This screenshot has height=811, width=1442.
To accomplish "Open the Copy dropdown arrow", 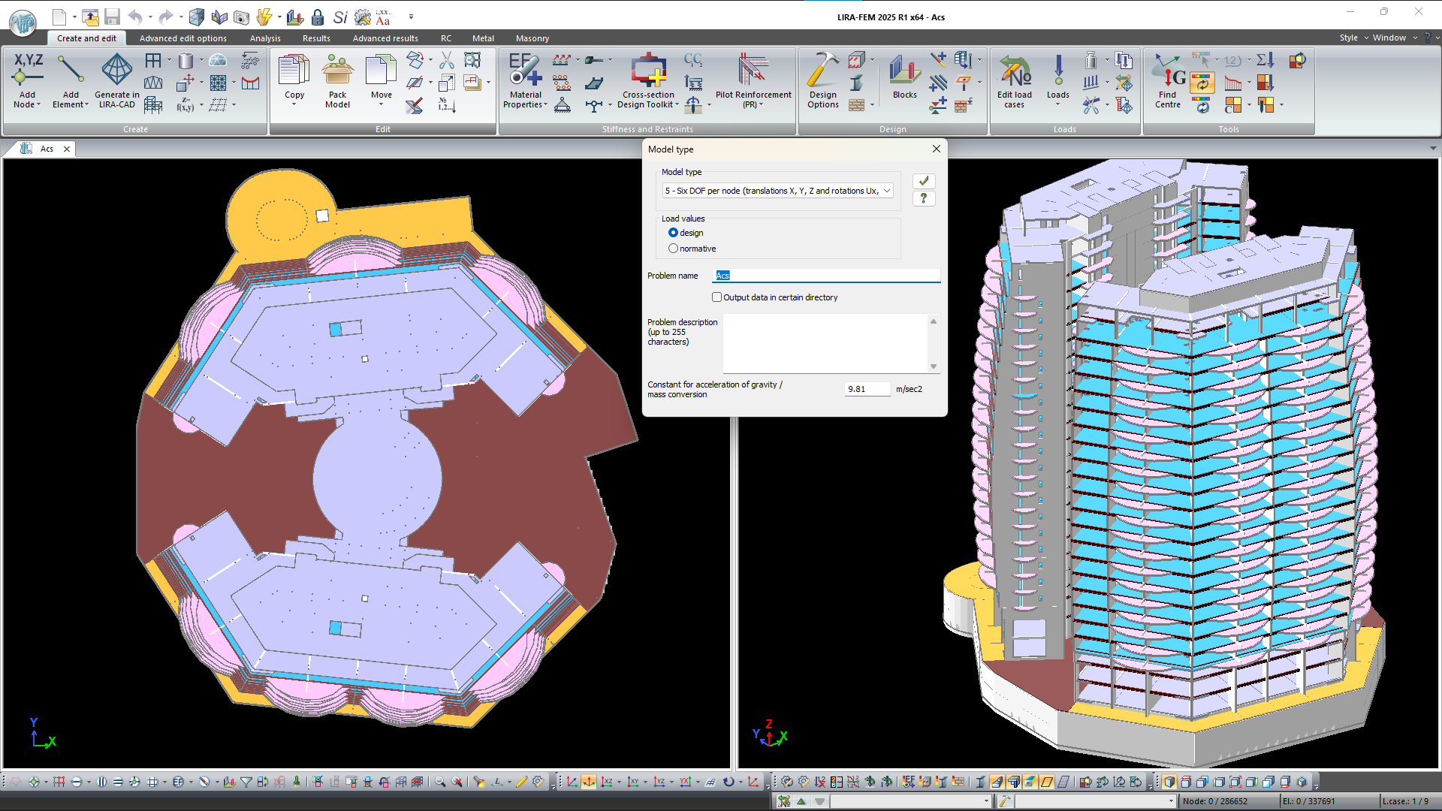I will pos(294,104).
